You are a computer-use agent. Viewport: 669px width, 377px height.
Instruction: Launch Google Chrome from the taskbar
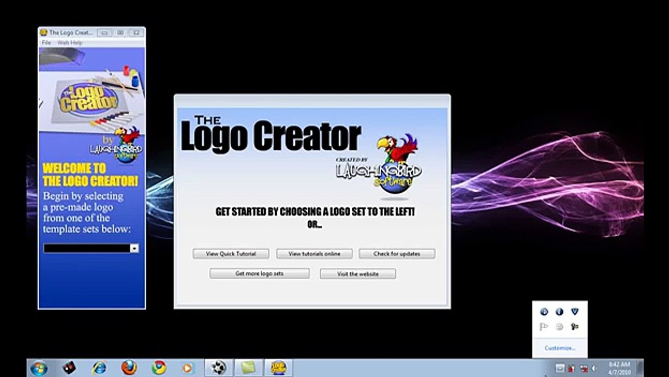click(x=159, y=368)
